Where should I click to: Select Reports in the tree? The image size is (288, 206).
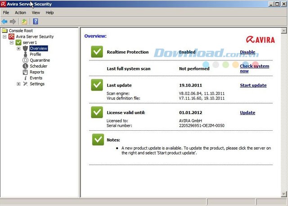(x=37, y=72)
